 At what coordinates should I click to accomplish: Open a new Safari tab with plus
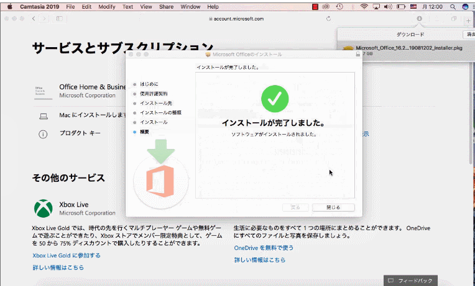click(x=468, y=21)
